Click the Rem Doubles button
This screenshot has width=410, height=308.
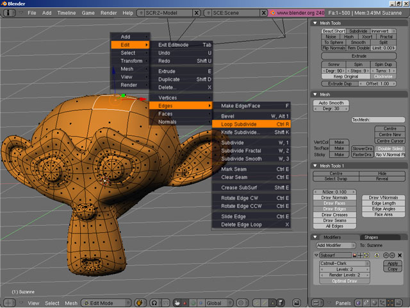click(x=358, y=48)
